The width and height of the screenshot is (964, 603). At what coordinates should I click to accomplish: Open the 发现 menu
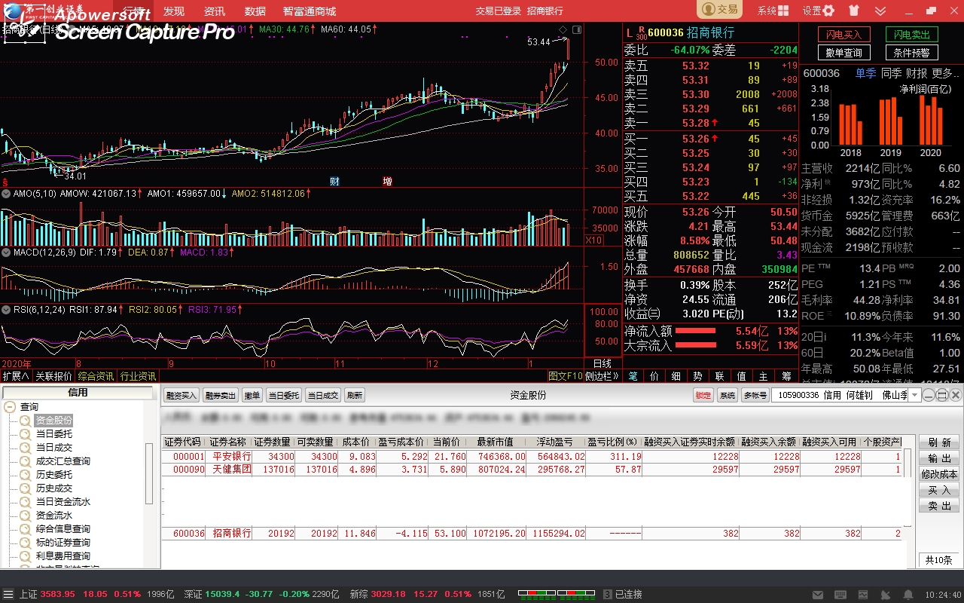point(174,11)
